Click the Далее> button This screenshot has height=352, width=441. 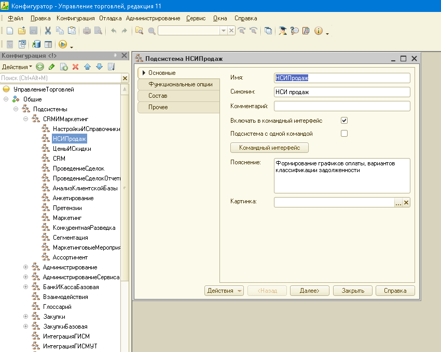coord(309,291)
